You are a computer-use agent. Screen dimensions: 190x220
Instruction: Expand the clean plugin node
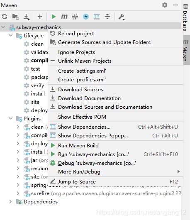pos(18,127)
